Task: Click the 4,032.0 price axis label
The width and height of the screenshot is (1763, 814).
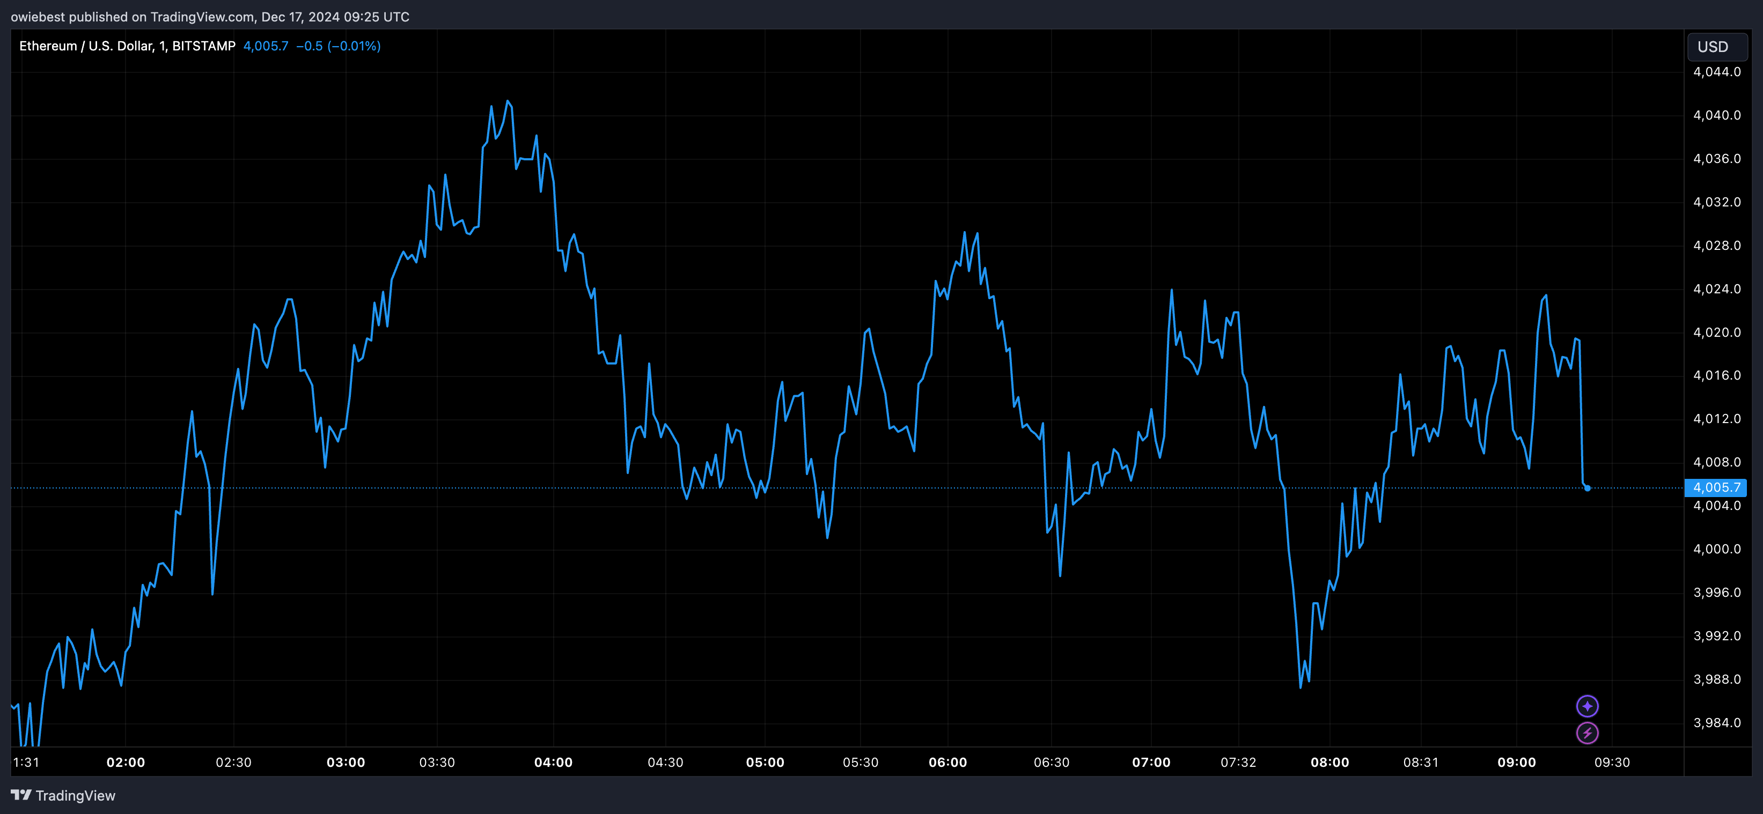Action: [1717, 202]
